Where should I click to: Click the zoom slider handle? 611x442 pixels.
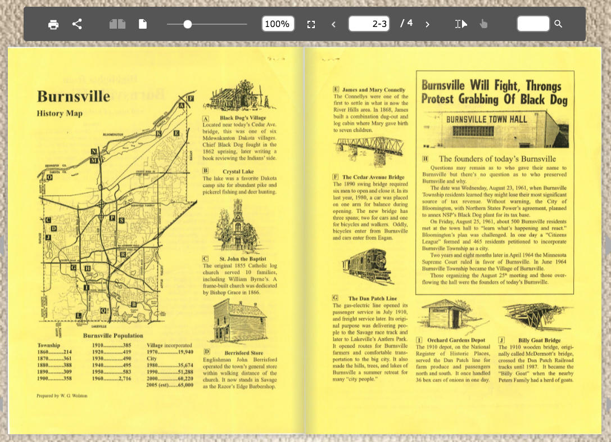coord(188,24)
